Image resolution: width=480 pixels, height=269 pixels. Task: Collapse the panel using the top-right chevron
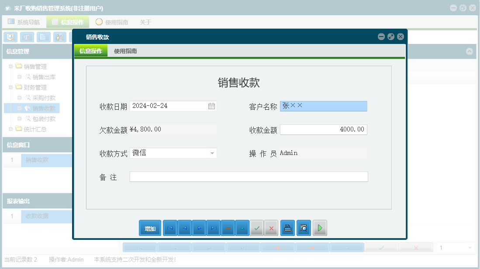coord(470,51)
